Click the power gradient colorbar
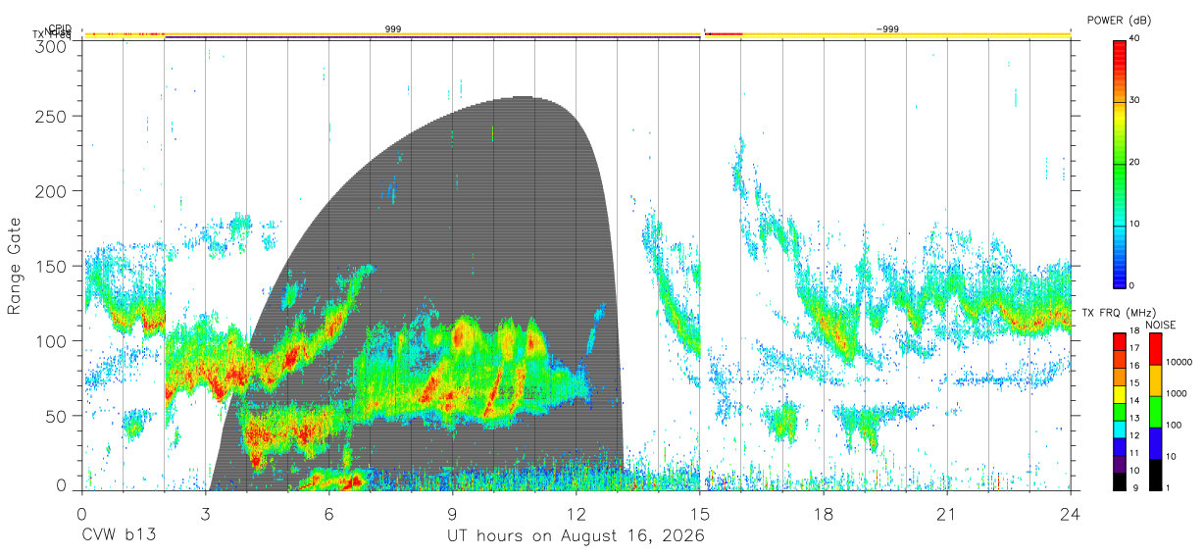The height and width of the screenshot is (556, 1204). [1120, 163]
